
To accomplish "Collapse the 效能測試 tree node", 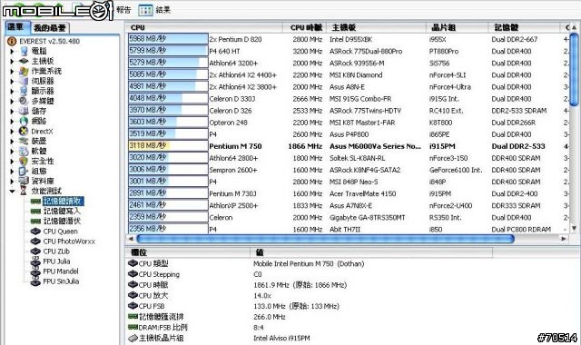I will (x=12, y=192).
